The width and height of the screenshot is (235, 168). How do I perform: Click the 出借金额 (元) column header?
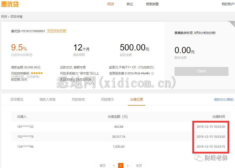(118, 117)
